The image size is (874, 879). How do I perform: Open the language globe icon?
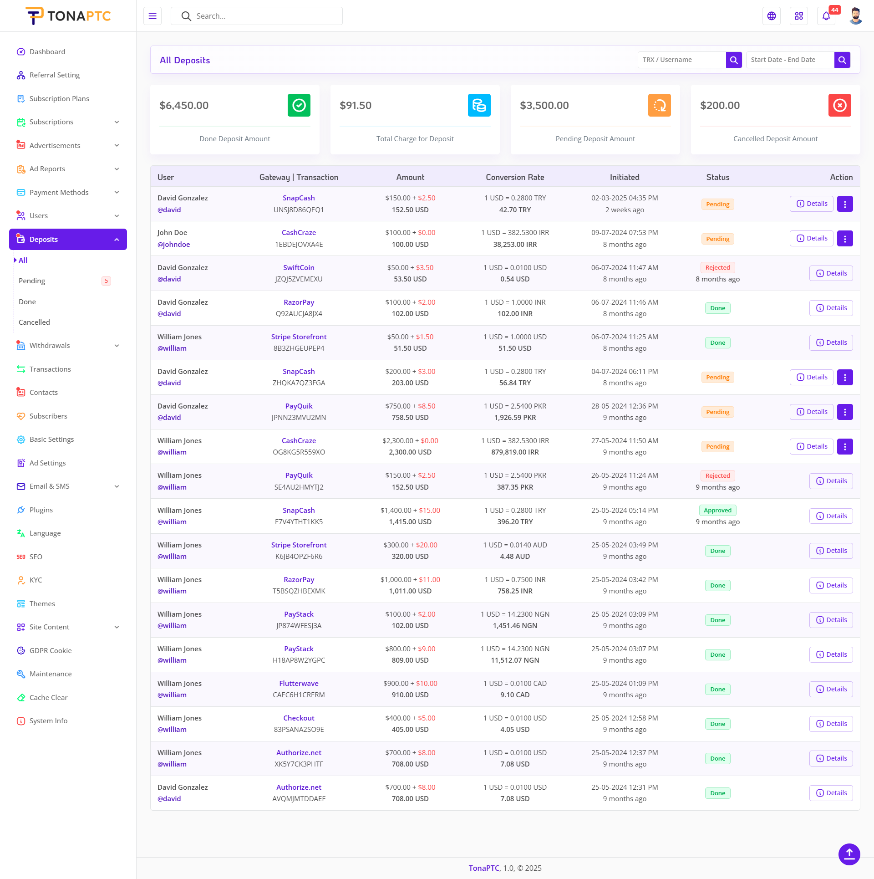772,16
